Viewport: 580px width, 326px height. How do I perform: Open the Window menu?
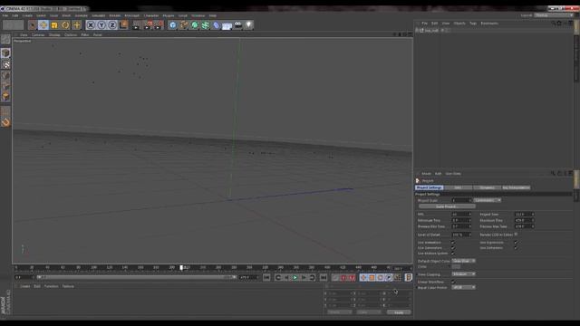tap(198, 15)
